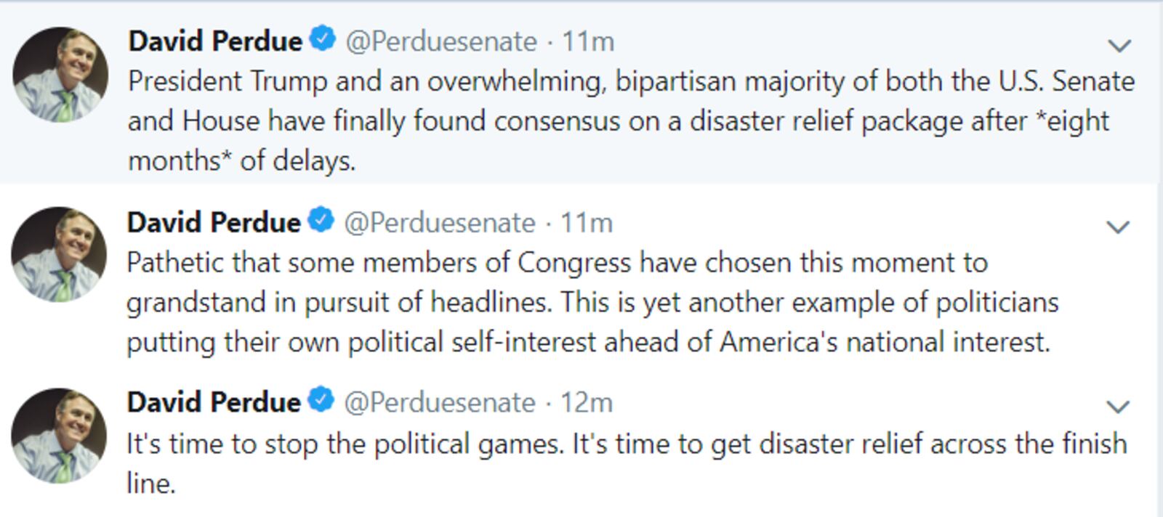Click the 12m timestamp
Screen dimensions: 1163x517
click(587, 403)
